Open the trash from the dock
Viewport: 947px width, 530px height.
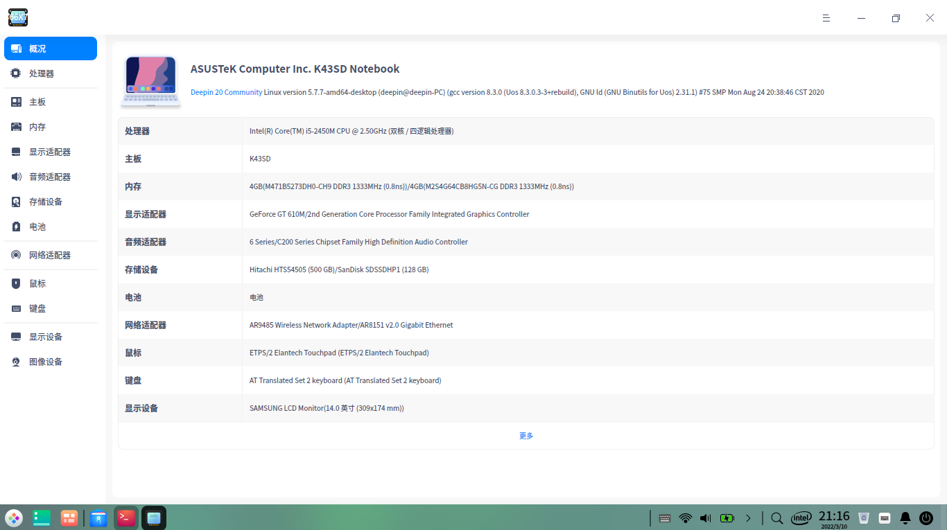pos(864,518)
